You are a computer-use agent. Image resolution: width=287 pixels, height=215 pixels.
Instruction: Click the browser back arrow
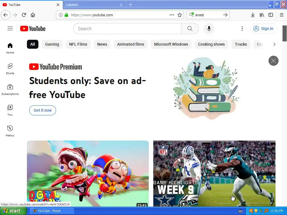tap(6, 15)
